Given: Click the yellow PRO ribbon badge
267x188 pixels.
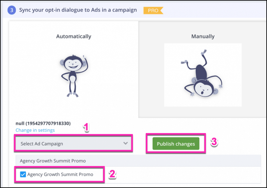Looking at the screenshot, I should pyautogui.click(x=153, y=10).
